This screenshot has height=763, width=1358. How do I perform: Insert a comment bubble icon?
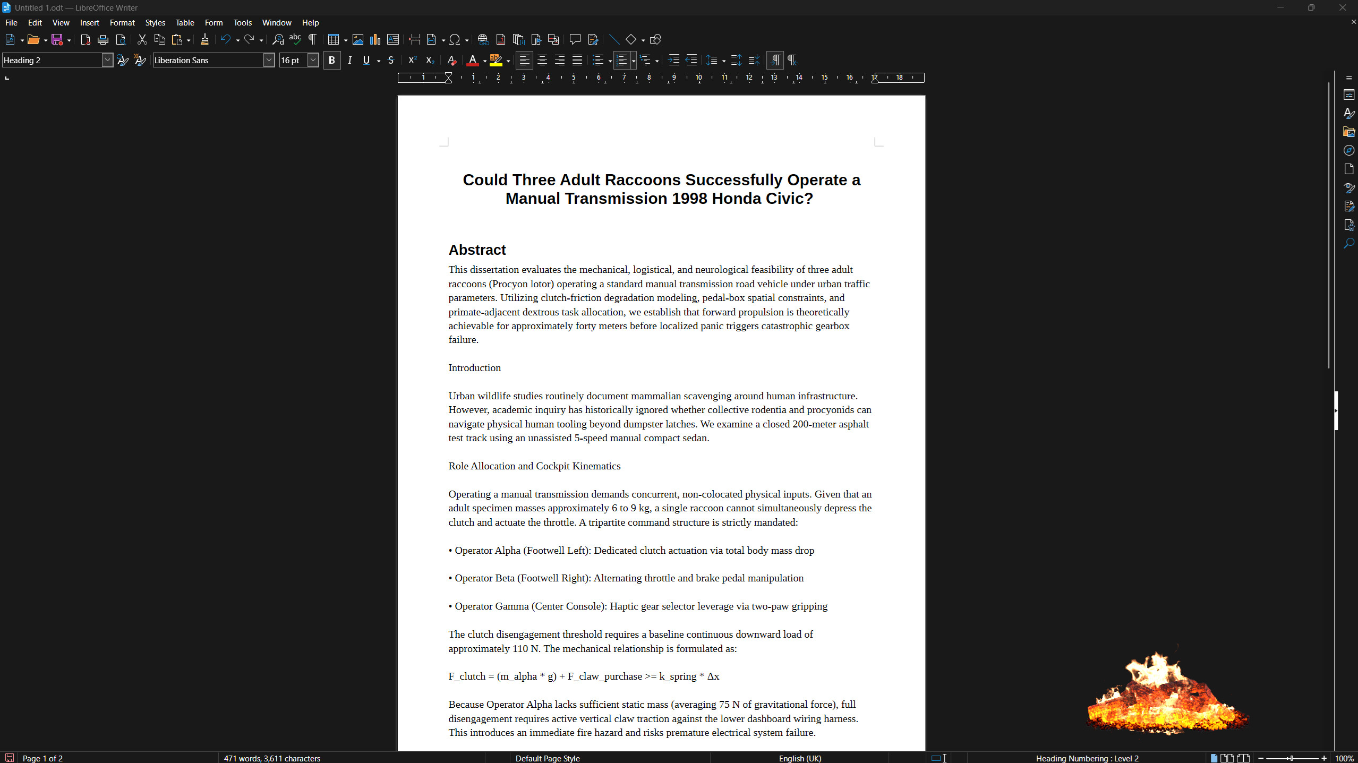(x=575, y=39)
